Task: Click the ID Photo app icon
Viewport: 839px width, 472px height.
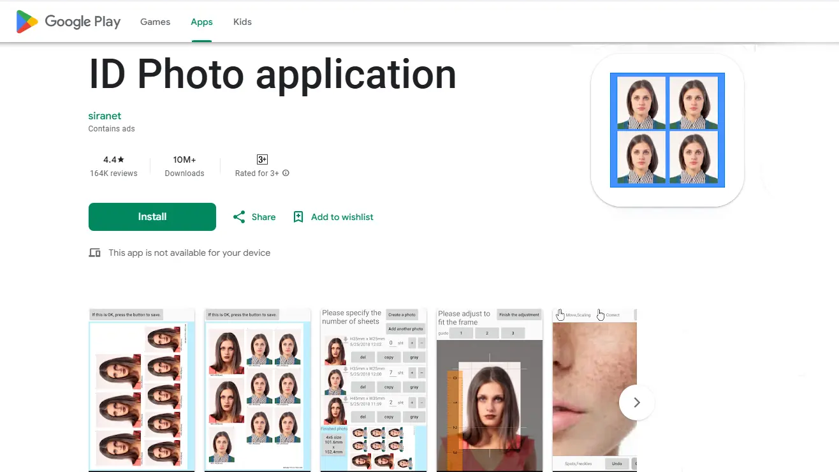Action: [x=668, y=130]
